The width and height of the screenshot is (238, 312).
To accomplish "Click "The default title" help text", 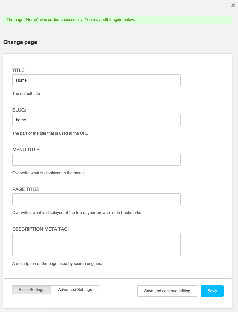I will (x=26, y=94).
